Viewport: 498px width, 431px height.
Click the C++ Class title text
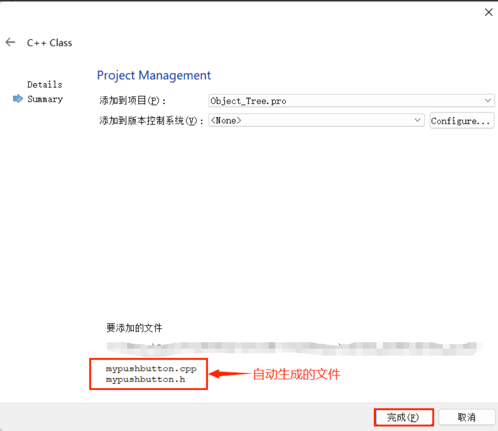[49, 42]
